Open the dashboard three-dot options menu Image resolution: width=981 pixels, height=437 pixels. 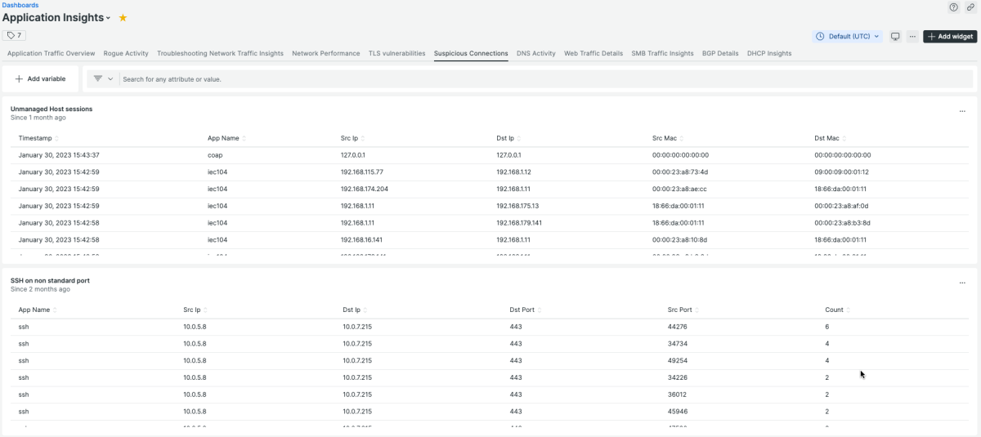pos(912,37)
